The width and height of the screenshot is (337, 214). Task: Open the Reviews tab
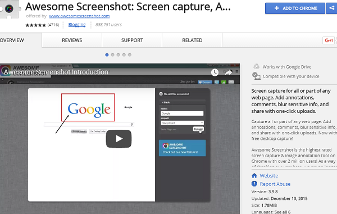[72, 40]
